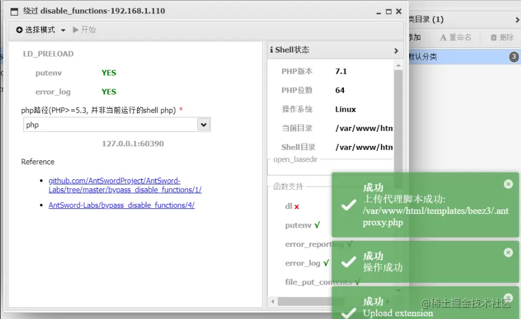The image size is (521, 319).
Task: Click the 重命名 rename button in the background window
Action: click(456, 37)
